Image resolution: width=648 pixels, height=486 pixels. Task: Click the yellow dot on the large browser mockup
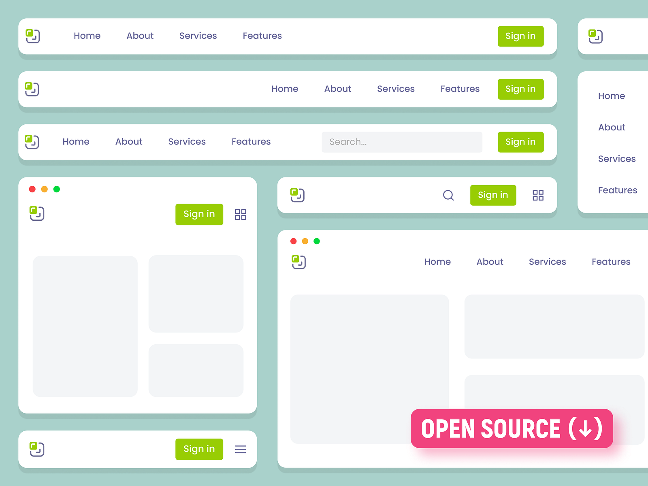click(305, 241)
